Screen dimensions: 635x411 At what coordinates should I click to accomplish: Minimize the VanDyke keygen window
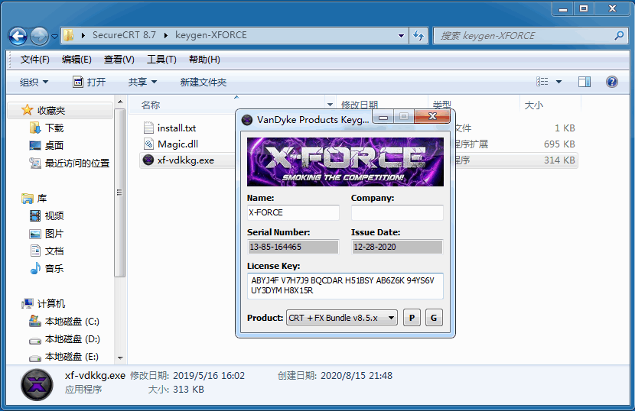(383, 117)
